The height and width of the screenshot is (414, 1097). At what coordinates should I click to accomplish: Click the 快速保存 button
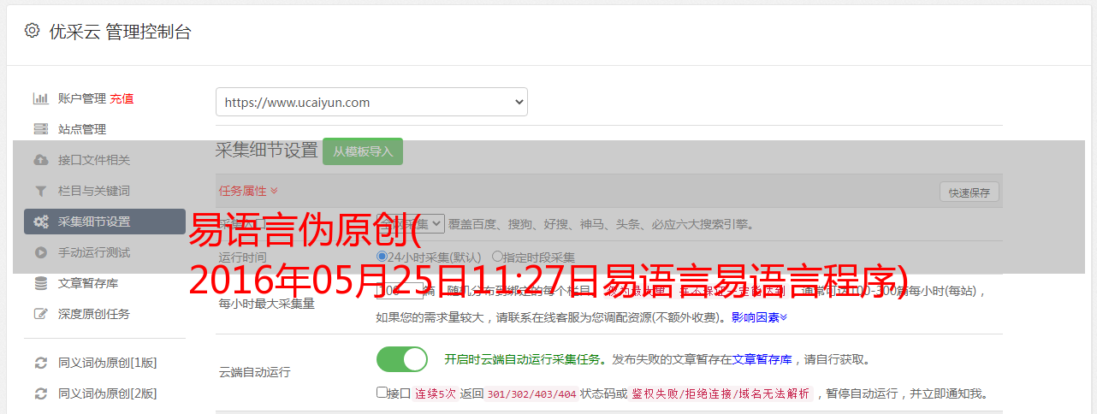(969, 192)
